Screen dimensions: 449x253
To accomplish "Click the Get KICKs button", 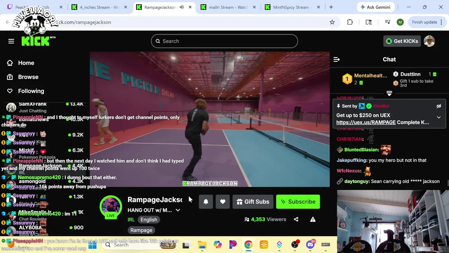I will (402, 41).
